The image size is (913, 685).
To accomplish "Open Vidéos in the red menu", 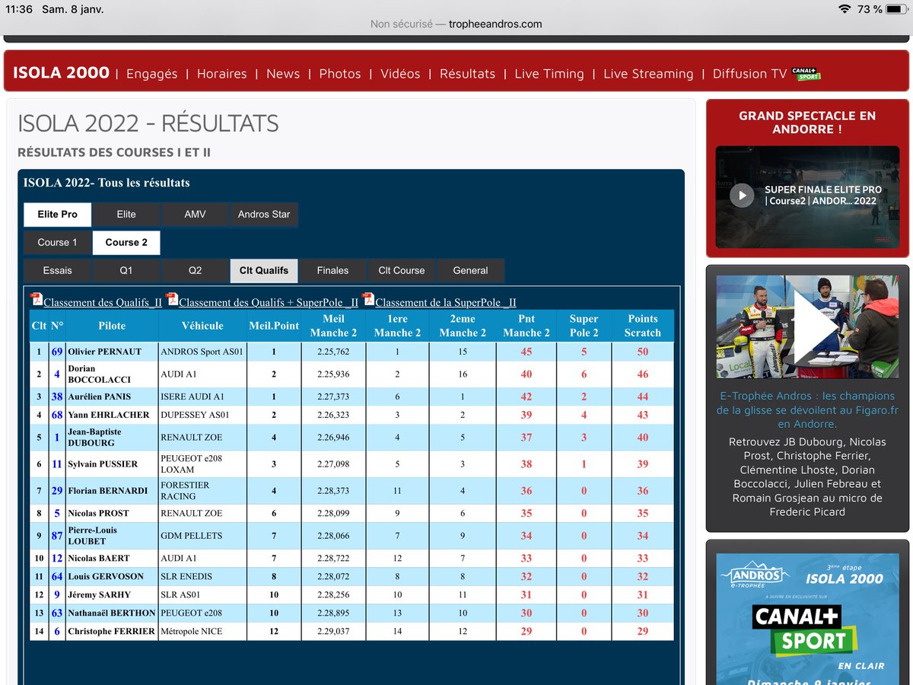I will click(x=400, y=74).
